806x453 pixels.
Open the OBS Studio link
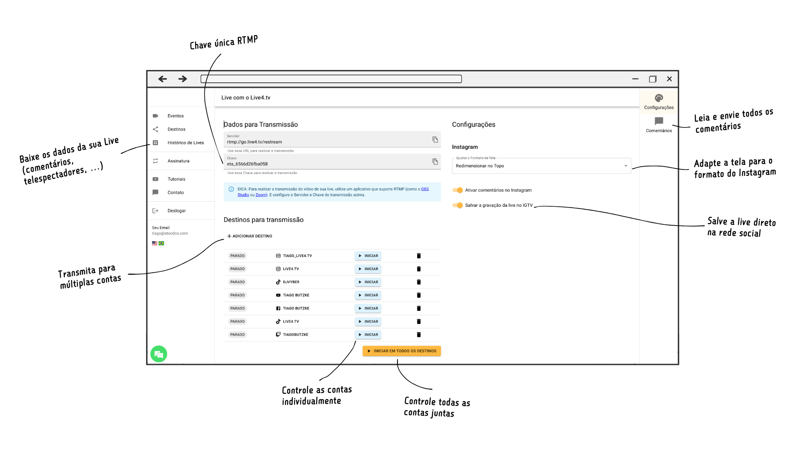(x=425, y=189)
